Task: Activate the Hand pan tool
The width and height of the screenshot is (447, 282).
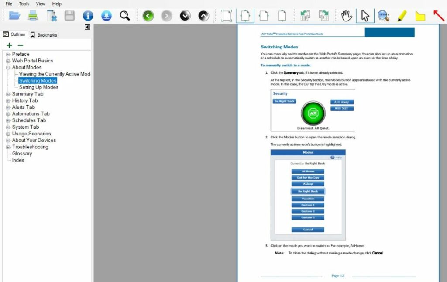Action: pos(347,16)
